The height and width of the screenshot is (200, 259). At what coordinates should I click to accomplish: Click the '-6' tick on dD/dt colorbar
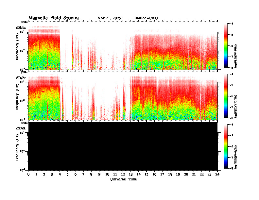(x=232, y=96)
